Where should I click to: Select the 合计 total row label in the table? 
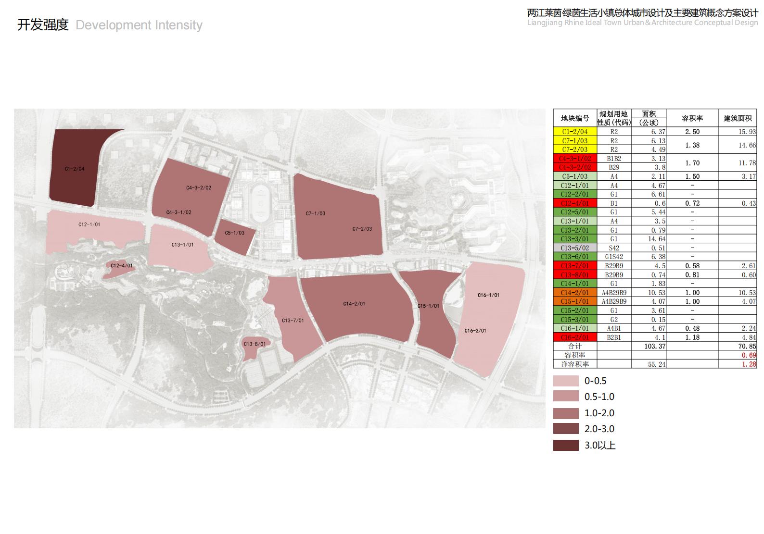click(574, 346)
